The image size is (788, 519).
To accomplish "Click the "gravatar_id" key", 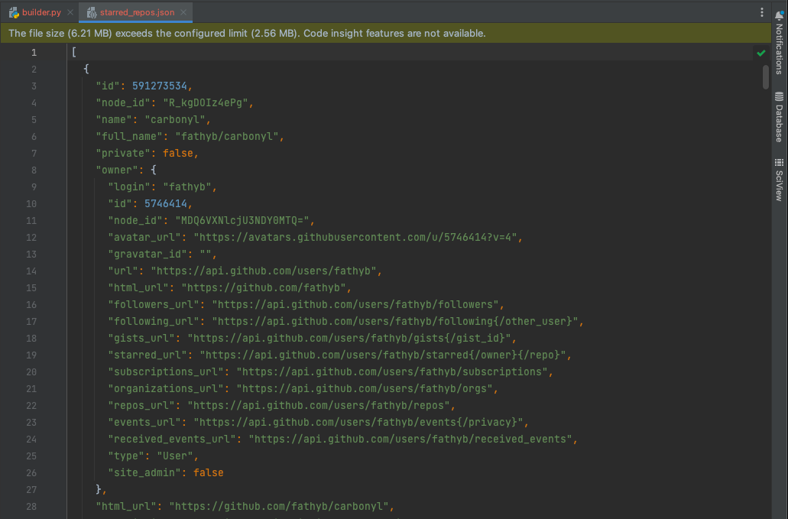I will pyautogui.click(x=148, y=255).
